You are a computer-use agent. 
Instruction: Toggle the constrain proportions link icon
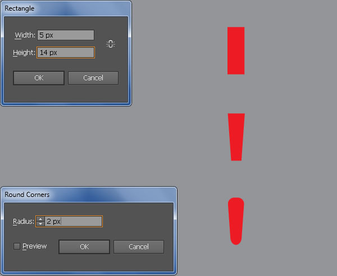click(x=111, y=44)
